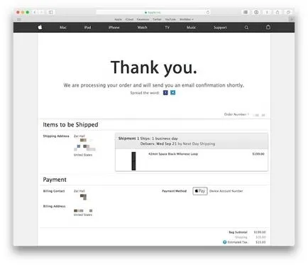Open the Mac nav item
The height and width of the screenshot is (265, 308).
[63, 28]
